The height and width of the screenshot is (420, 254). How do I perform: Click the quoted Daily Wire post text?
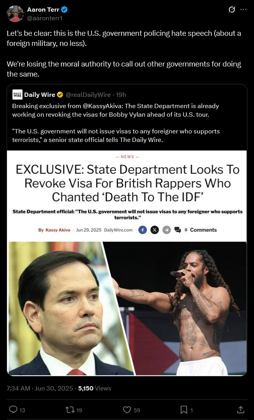coord(116,122)
